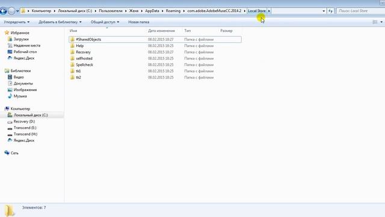The width and height of the screenshot is (385, 217).
Task: Open Яндекс.Диск under Избранное
Action: 24,58
